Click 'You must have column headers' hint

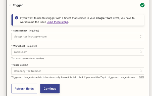click(x=28, y=58)
